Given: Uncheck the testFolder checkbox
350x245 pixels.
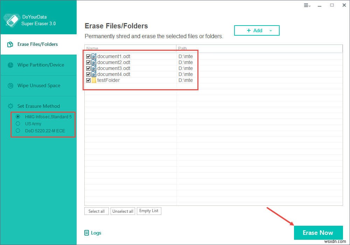Looking at the screenshot, I should [x=89, y=80].
